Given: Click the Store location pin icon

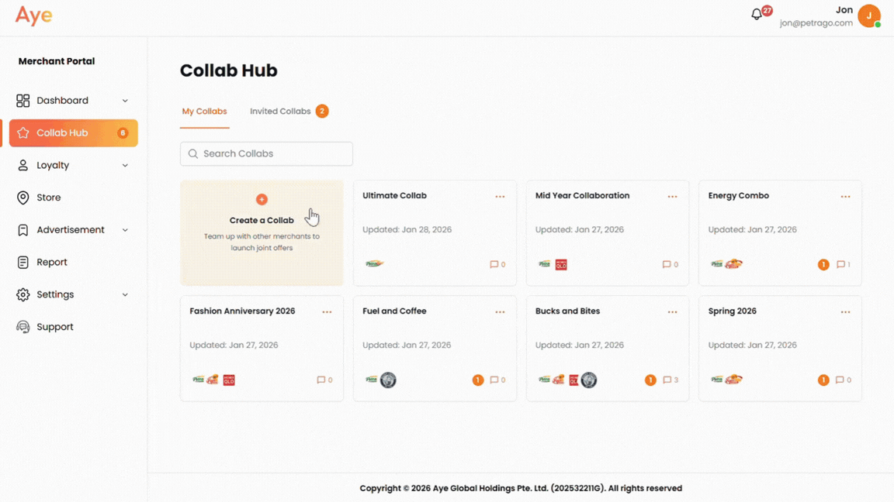Looking at the screenshot, I should pyautogui.click(x=22, y=198).
